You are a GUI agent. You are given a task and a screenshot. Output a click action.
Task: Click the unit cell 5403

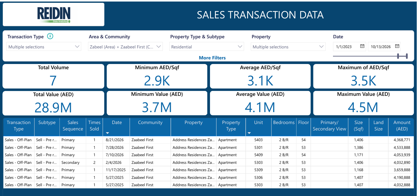(x=258, y=140)
